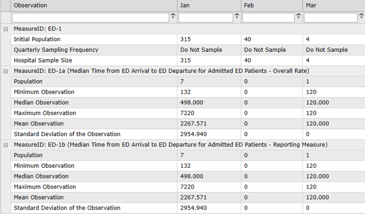Focus the Jan filter text box
Viewport: 365px width, 214px height.
tap(206, 18)
